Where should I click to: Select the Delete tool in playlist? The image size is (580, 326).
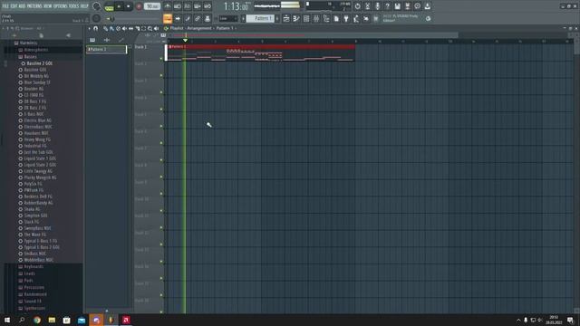(x=118, y=28)
